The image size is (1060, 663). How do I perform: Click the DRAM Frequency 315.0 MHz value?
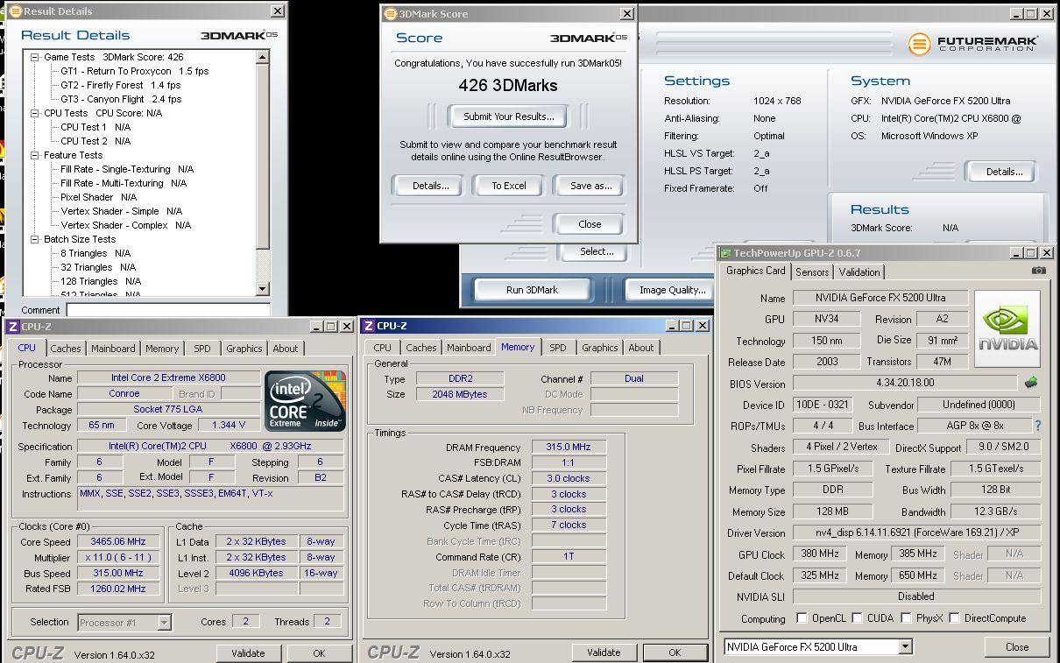(x=569, y=447)
